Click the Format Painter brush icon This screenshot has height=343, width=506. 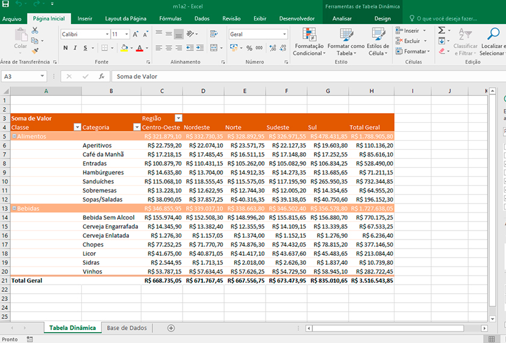35,51
